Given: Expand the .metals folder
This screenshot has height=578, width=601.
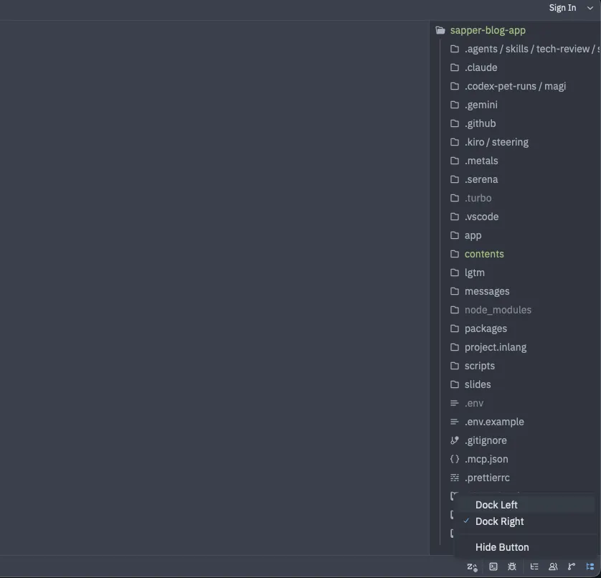Looking at the screenshot, I should tap(515, 161).
